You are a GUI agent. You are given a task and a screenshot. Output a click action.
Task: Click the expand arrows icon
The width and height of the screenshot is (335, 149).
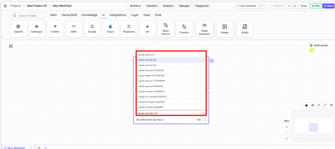(x=325, y=105)
